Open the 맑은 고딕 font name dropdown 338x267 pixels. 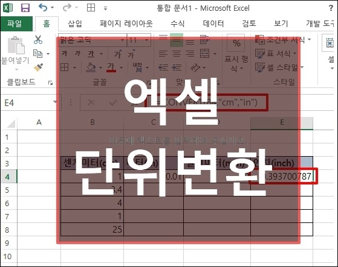click(122, 40)
